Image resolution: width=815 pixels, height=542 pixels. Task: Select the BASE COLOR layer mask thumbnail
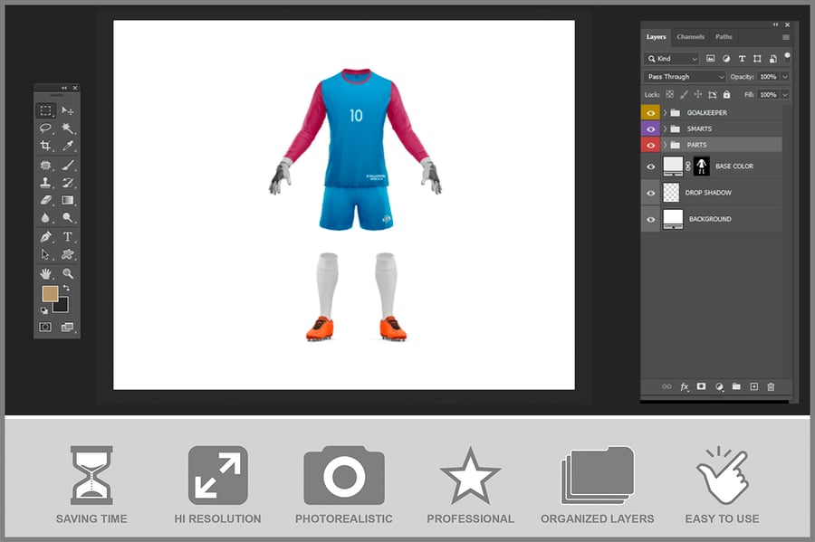701,166
